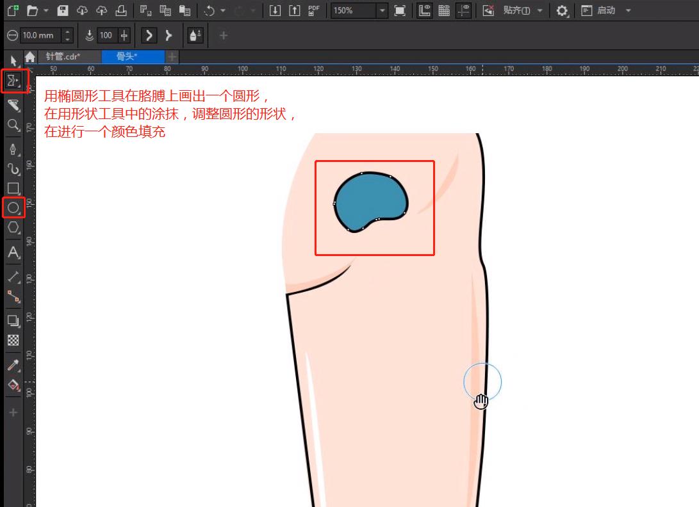The image size is (699, 507).
Task: Toggle the document grid display
Action: 444,10
